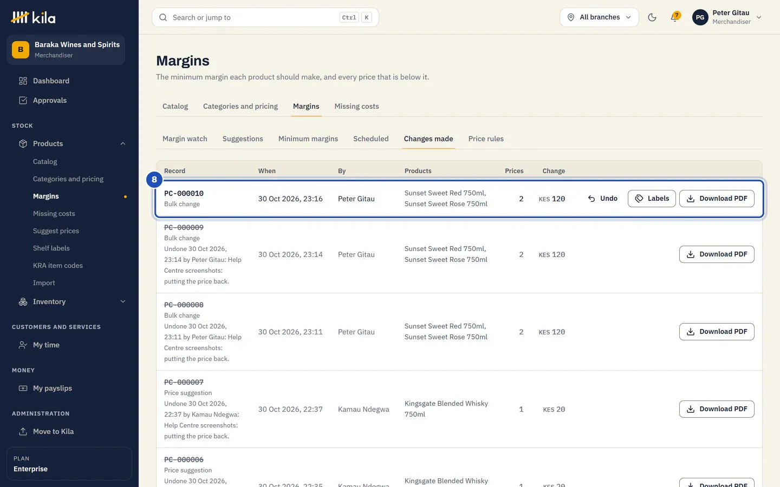This screenshot has height=487, width=780.
Task: Open Missing costs in sidebar
Action: coord(54,213)
